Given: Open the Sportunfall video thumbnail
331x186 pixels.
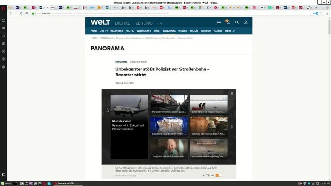Looking at the screenshot, I should pos(169,126).
